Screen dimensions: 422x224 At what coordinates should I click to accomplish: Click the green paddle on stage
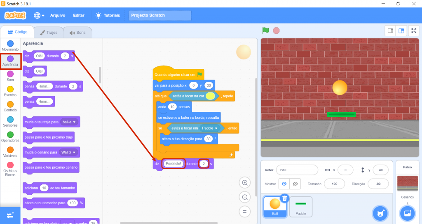tap(341, 114)
